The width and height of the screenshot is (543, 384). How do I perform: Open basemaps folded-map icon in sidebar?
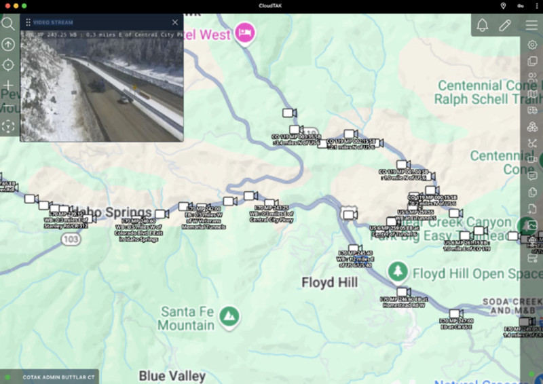[533, 94]
